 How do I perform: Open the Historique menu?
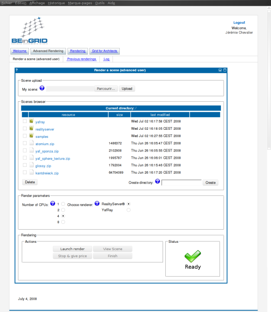coord(56,3)
